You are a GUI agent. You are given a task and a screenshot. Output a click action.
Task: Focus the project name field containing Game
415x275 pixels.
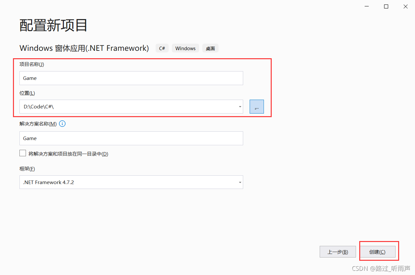tap(131, 78)
